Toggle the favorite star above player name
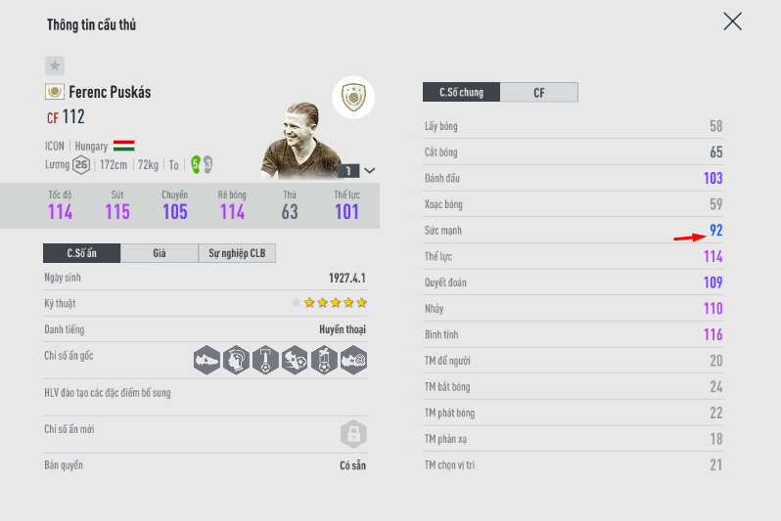 pyautogui.click(x=55, y=65)
